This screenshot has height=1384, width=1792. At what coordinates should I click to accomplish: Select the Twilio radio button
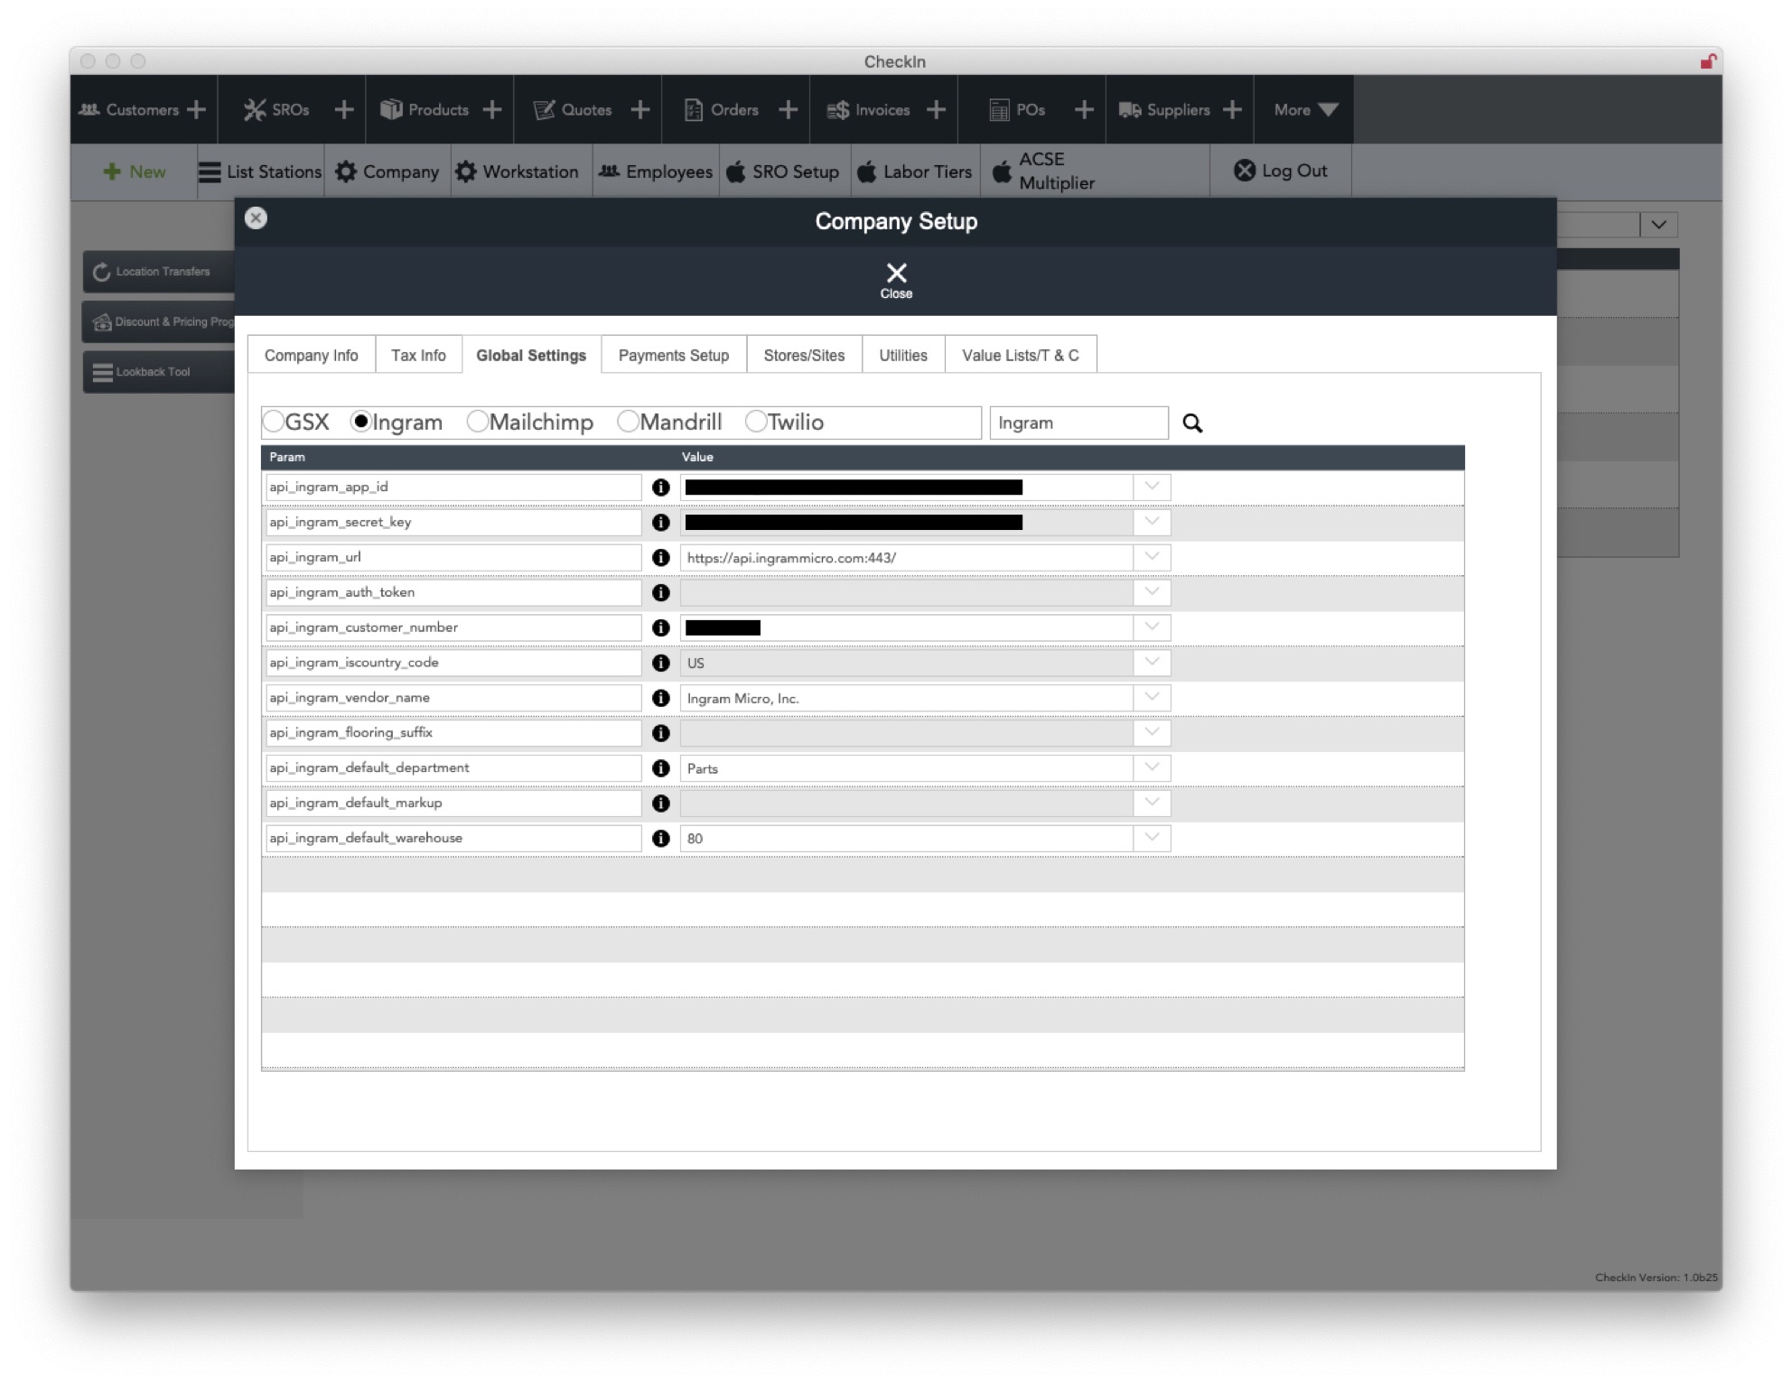click(756, 422)
